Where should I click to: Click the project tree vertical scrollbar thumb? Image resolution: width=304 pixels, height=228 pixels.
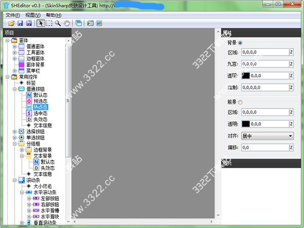[x=68, y=100]
